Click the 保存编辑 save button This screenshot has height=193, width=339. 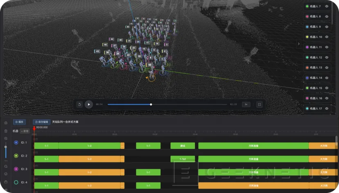42,122
